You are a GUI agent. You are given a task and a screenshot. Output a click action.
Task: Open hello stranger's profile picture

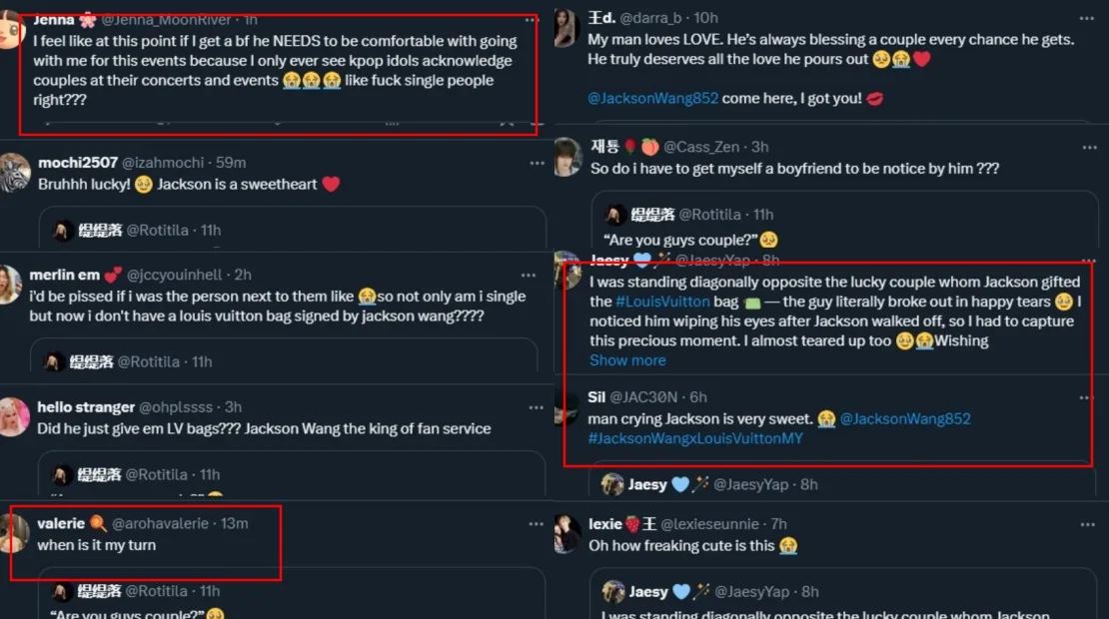tap(13, 416)
